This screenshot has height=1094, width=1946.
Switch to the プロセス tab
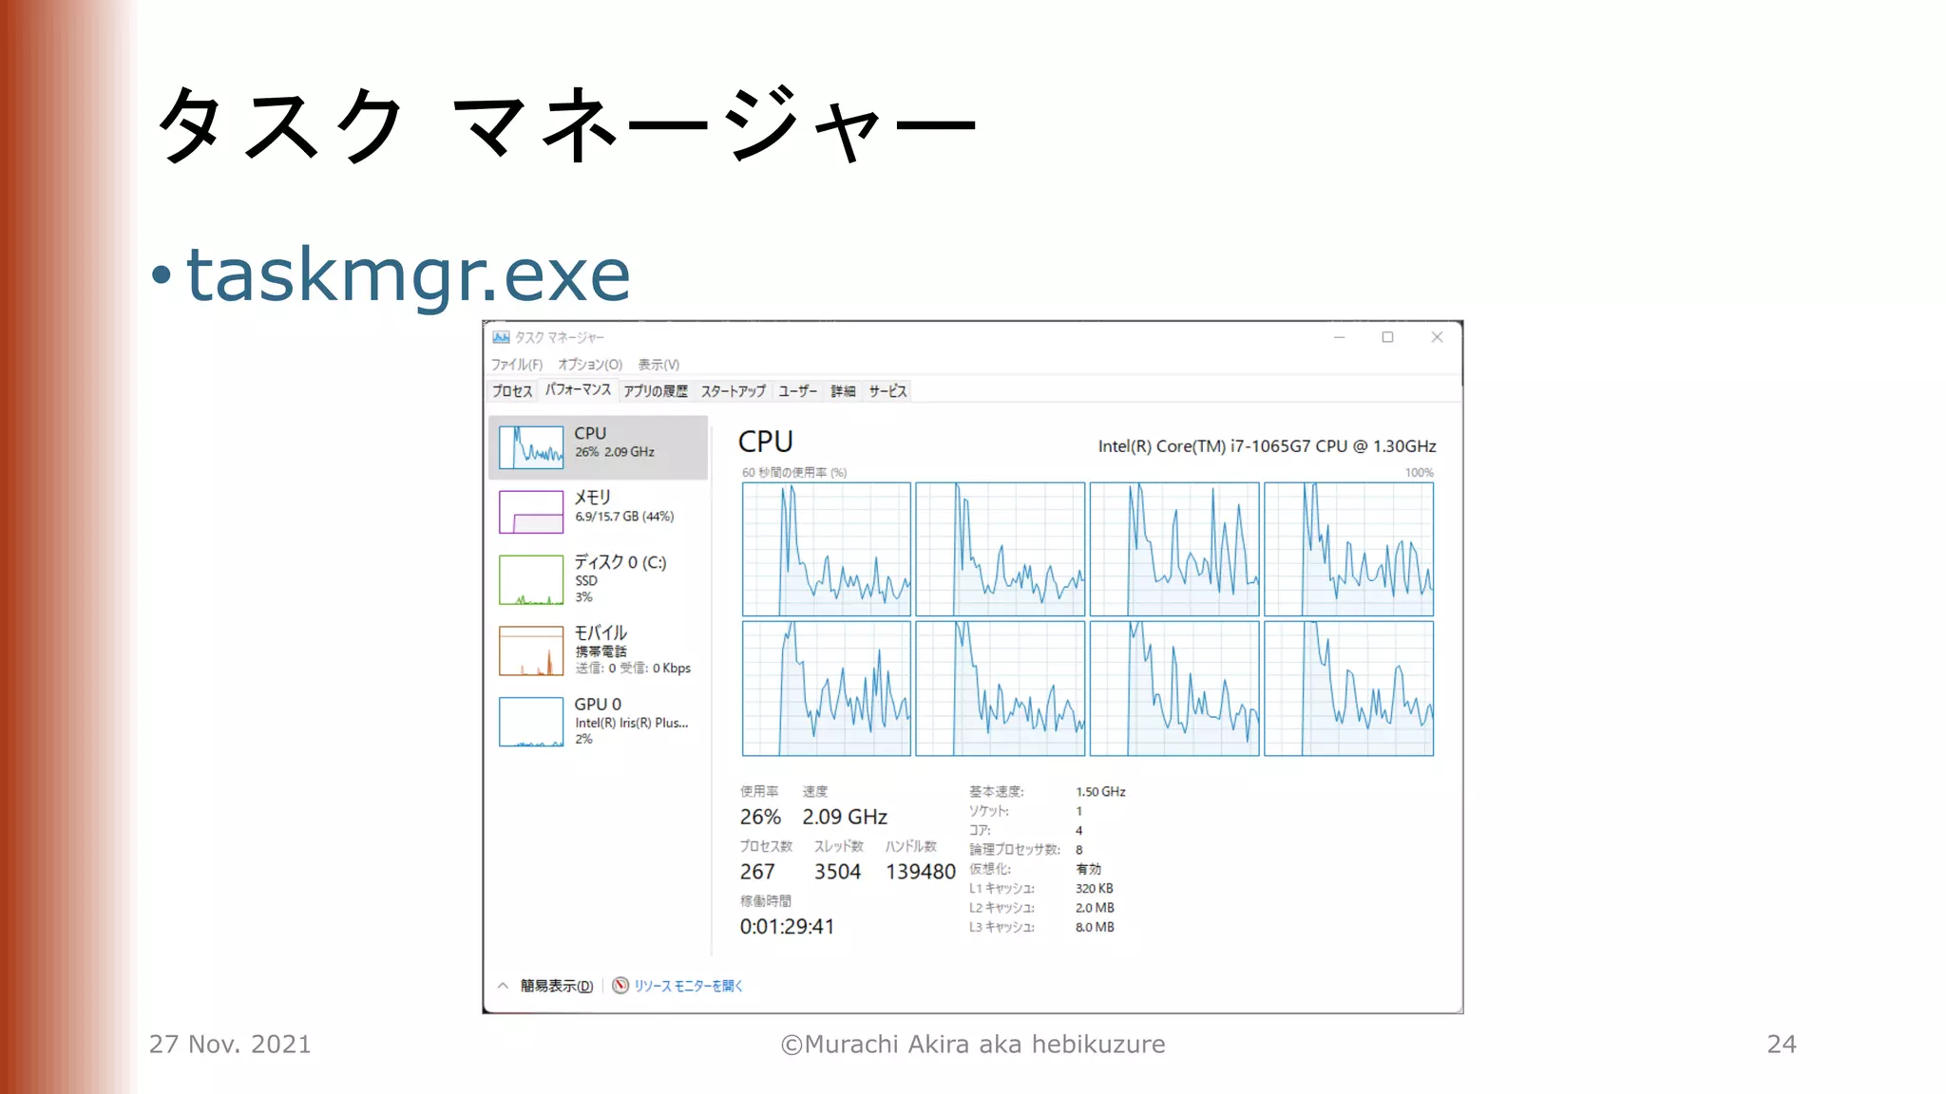(x=512, y=391)
